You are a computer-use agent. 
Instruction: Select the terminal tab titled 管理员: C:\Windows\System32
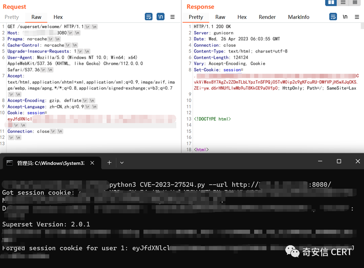tap(50, 163)
